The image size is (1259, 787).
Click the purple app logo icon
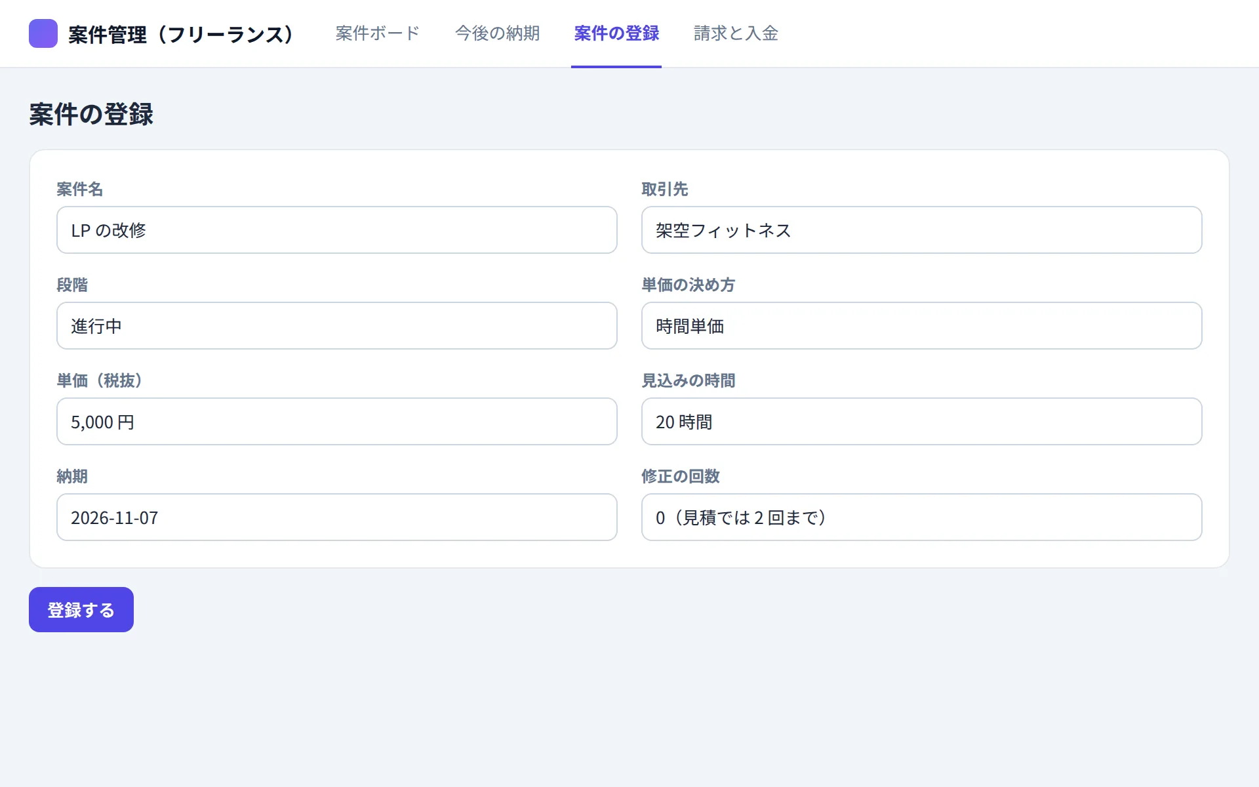click(43, 33)
